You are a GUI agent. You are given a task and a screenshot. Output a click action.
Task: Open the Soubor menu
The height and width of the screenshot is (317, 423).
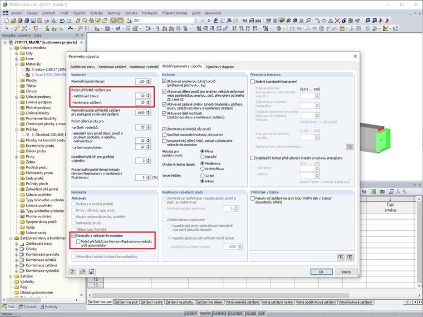17,13
